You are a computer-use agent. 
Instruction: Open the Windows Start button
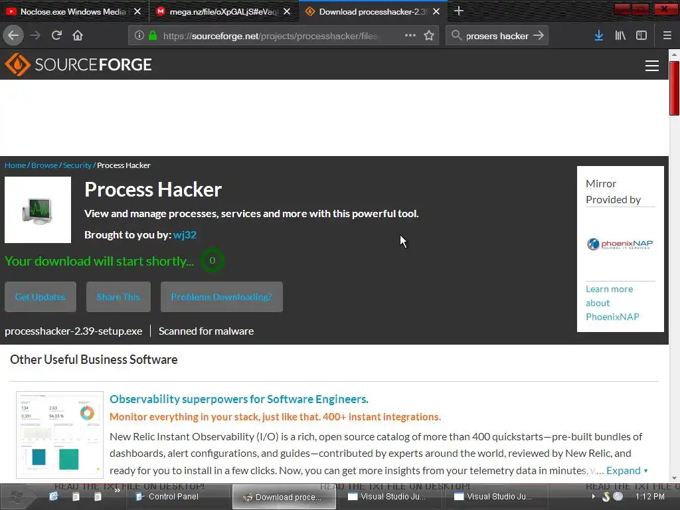(16, 497)
